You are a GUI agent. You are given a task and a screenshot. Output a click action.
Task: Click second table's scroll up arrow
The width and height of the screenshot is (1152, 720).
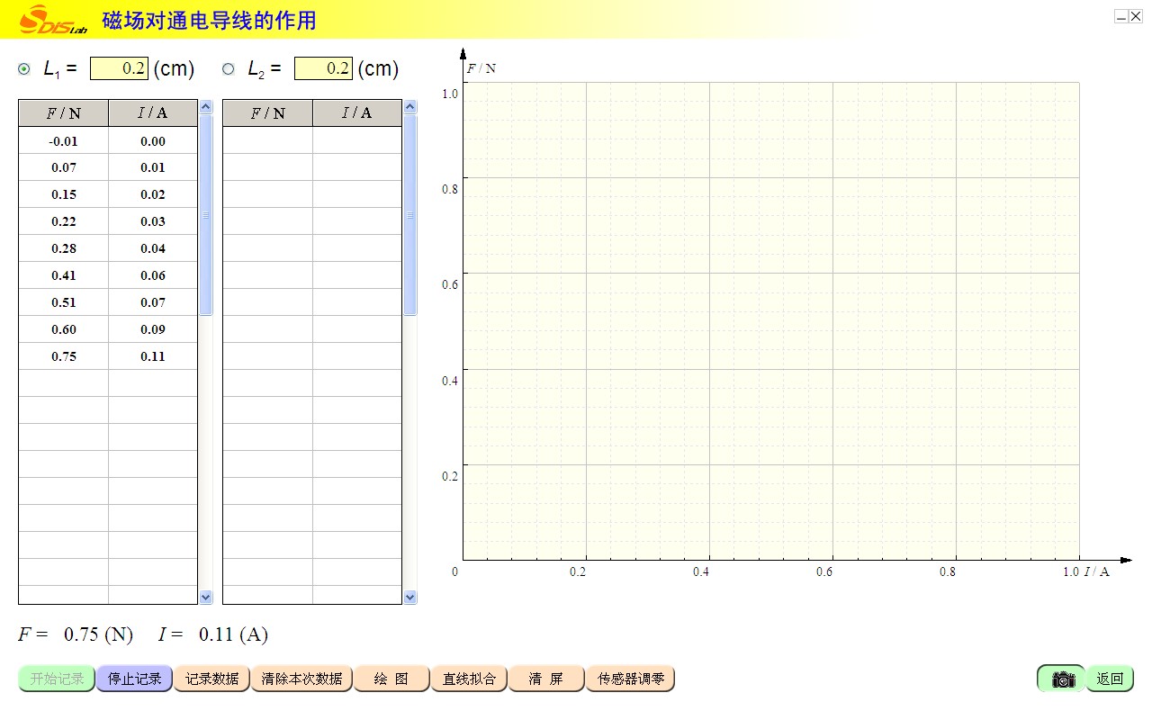pos(410,107)
